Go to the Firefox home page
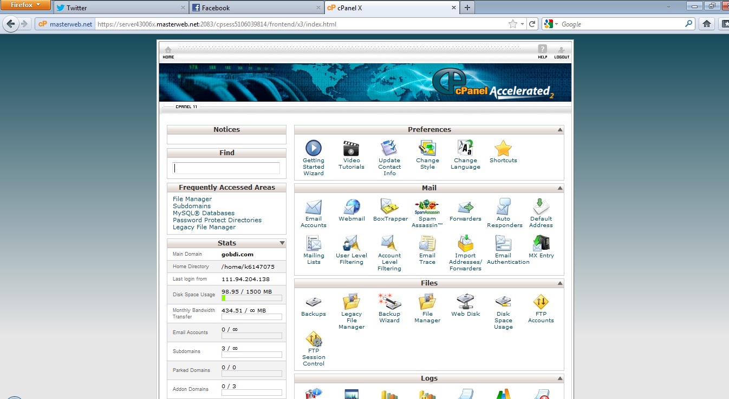 [x=706, y=24]
